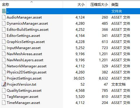Select the NetworkManager.asset file name

click(27, 66)
